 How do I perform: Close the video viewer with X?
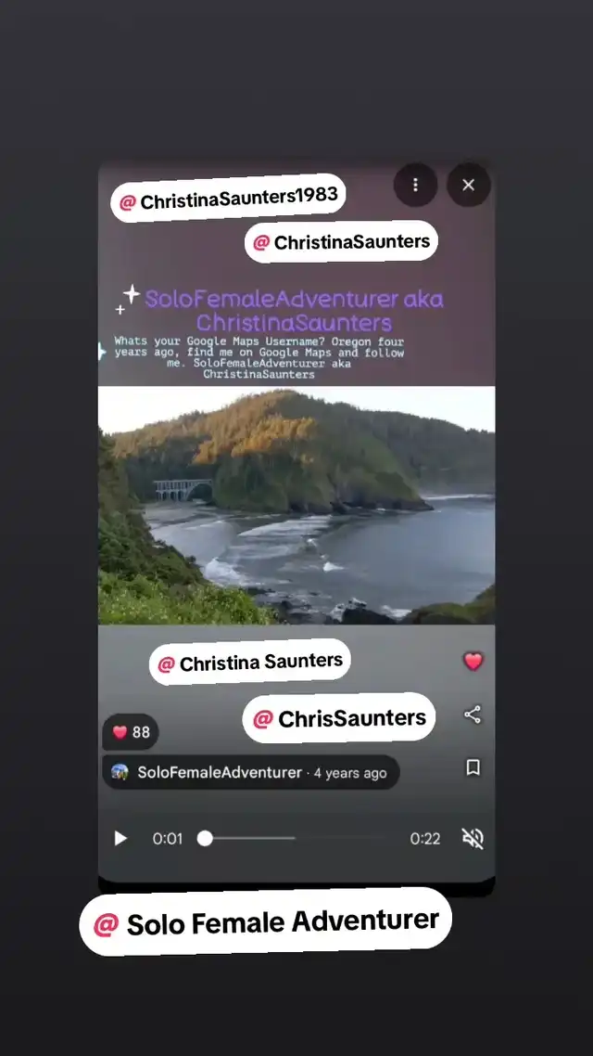point(469,185)
